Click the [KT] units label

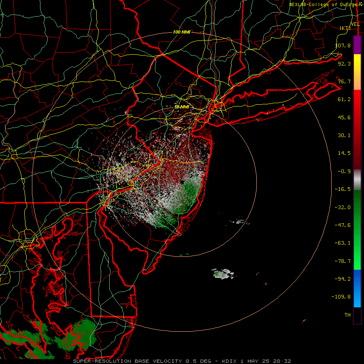click(x=345, y=28)
